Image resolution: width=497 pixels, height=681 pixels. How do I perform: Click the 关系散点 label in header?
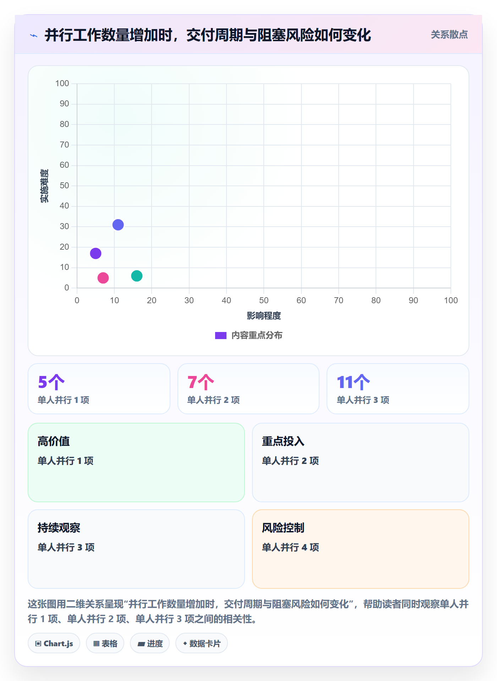point(449,35)
